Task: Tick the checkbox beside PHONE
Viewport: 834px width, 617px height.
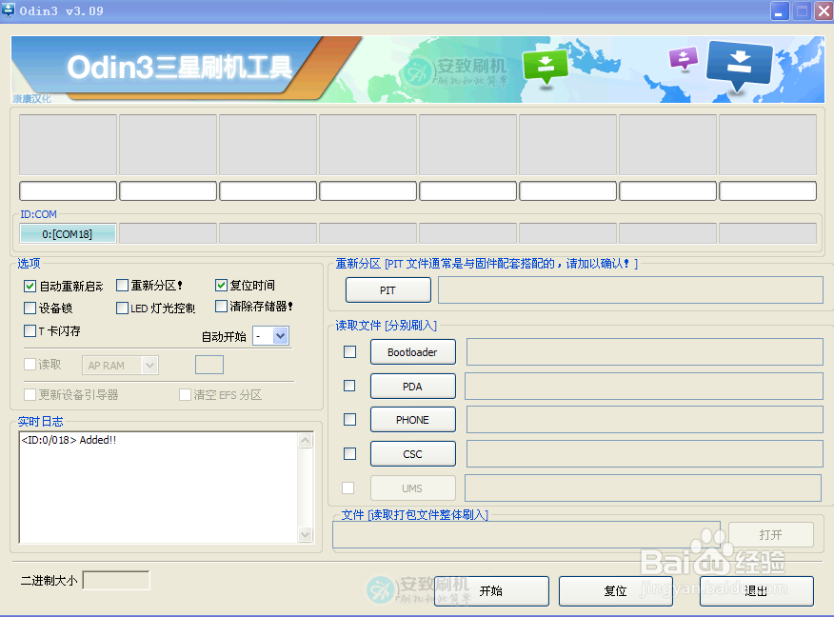Action: 350,420
